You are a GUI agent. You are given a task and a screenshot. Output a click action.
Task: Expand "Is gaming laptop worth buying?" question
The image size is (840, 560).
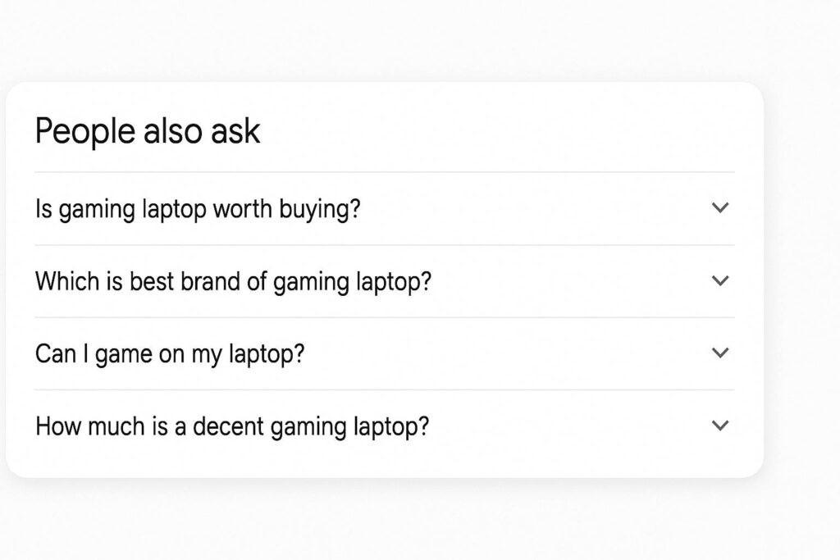coord(384,209)
